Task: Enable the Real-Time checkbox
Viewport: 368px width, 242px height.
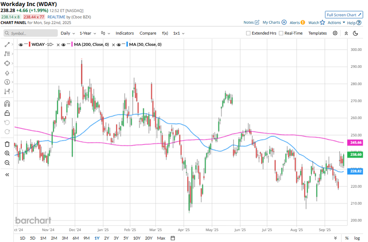Action: click(281, 33)
